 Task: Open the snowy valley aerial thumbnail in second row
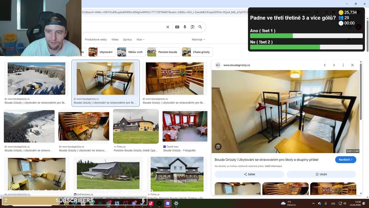pyautogui.click(x=29, y=126)
